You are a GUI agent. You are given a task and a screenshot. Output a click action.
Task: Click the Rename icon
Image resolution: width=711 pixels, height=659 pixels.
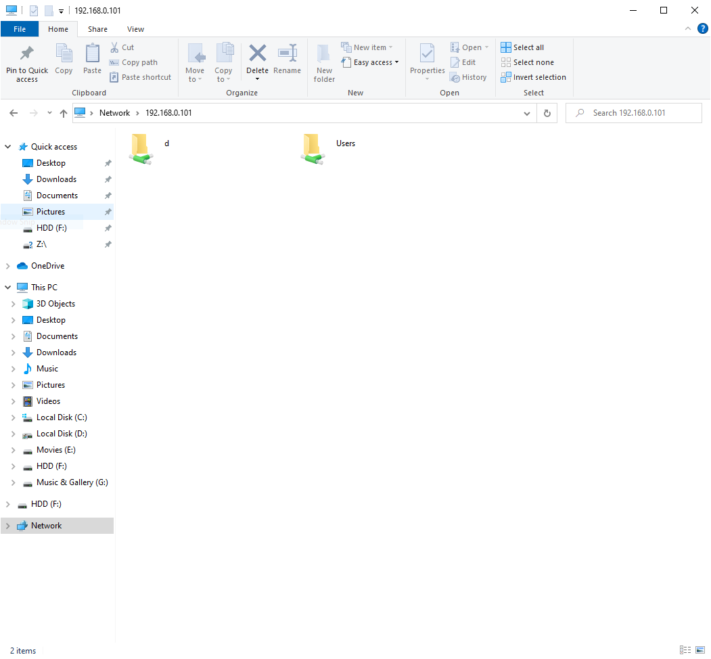(x=288, y=53)
